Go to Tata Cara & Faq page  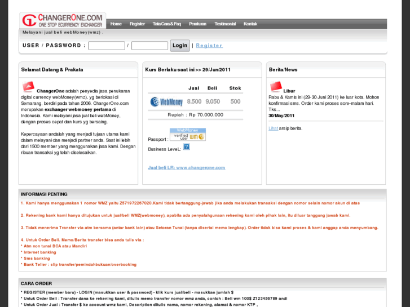pos(166,24)
